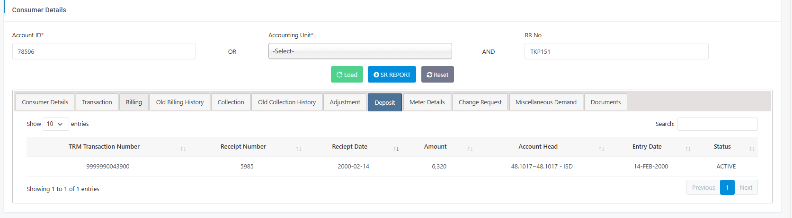
Task: Open the Accounting Unit dropdown
Action: [360, 51]
